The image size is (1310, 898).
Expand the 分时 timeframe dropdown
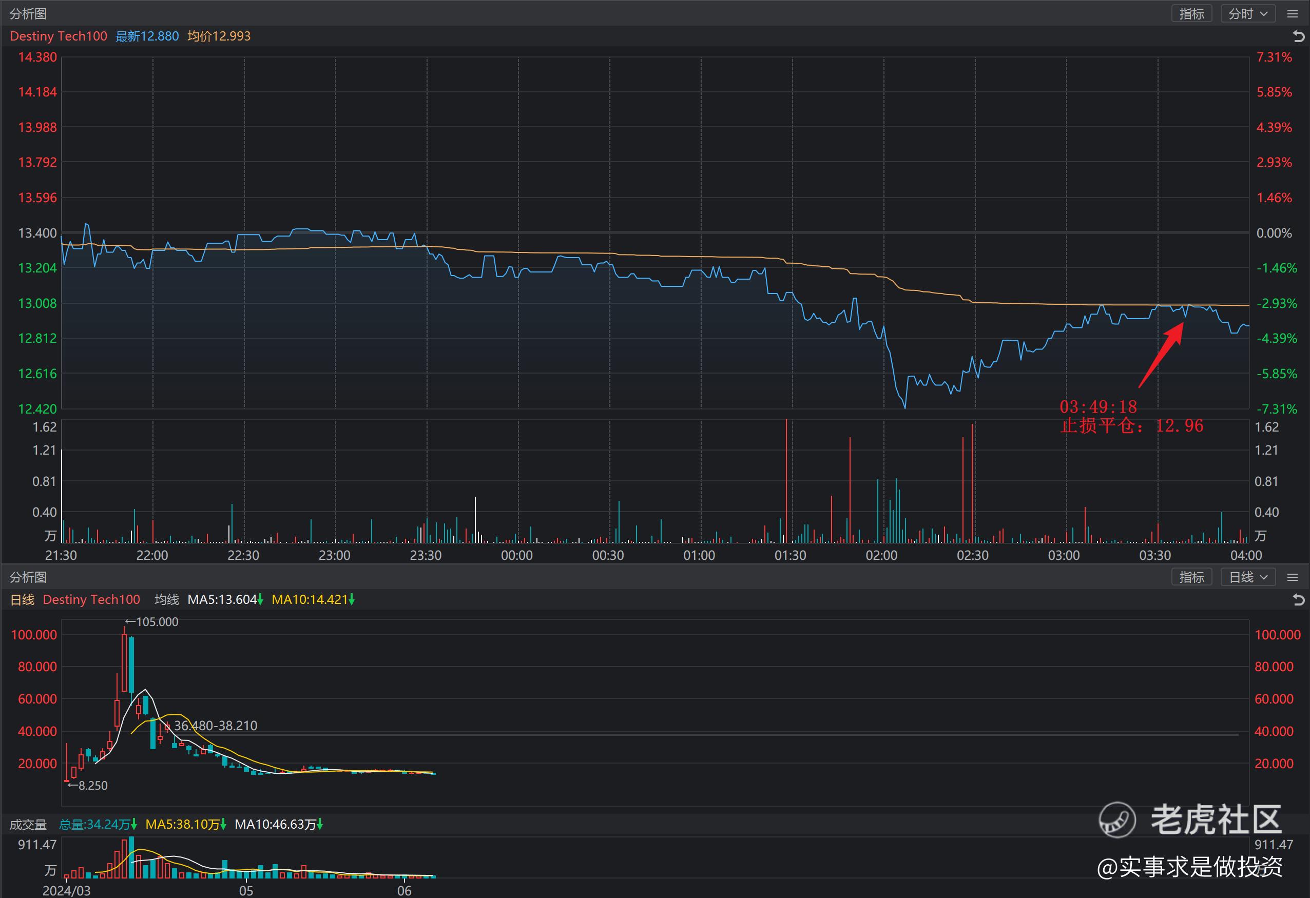coord(1248,13)
